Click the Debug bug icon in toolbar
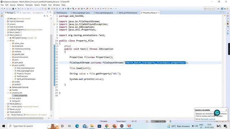230x129 pixels. (x=63, y=9)
